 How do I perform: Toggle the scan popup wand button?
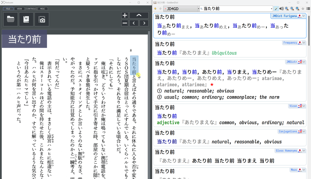point(276,9)
